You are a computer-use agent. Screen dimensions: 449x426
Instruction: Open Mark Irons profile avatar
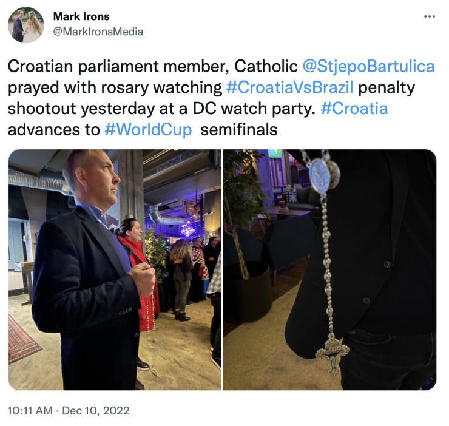click(26, 25)
